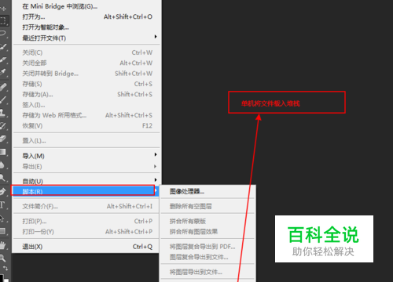Select the Path Selection tool
393x282 pixels.
pyautogui.click(x=3, y=218)
